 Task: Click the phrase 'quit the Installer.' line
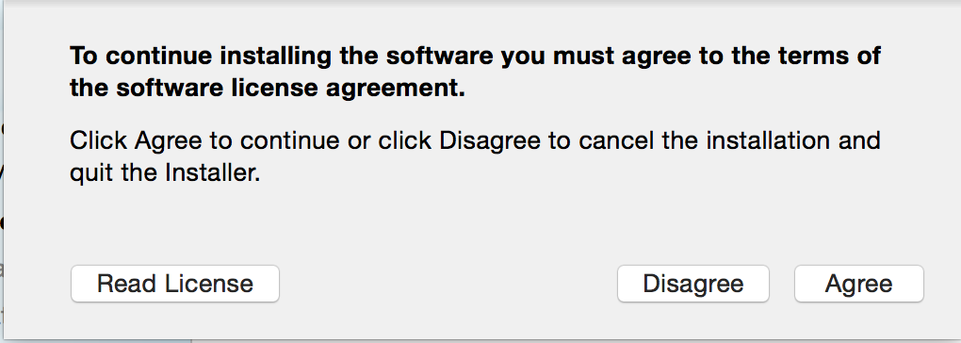point(166,173)
